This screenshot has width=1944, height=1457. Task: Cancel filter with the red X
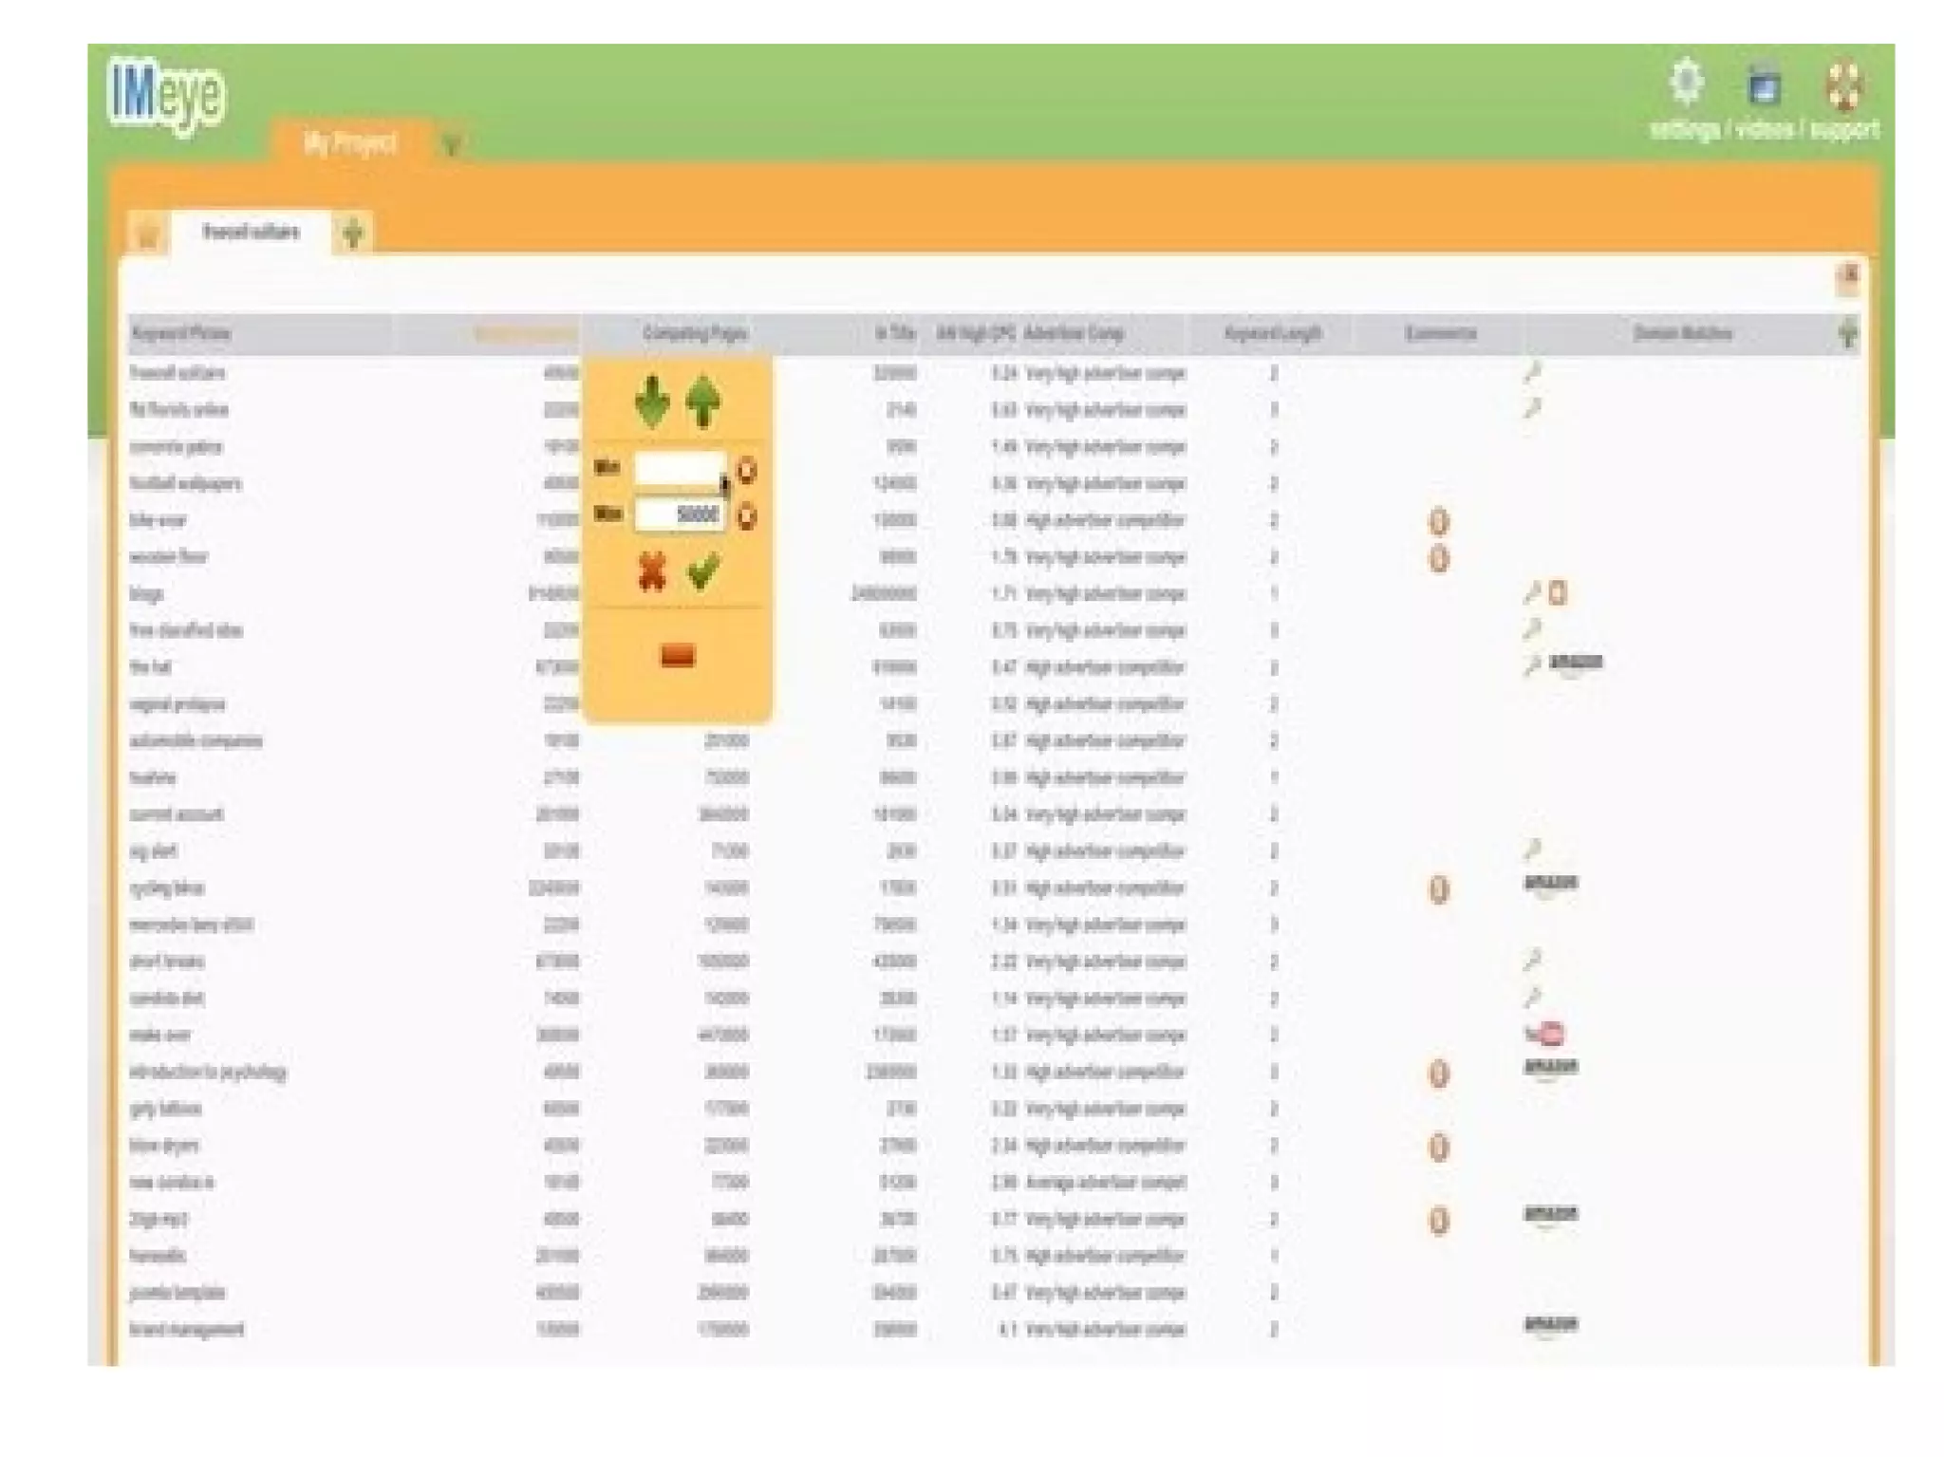click(652, 572)
